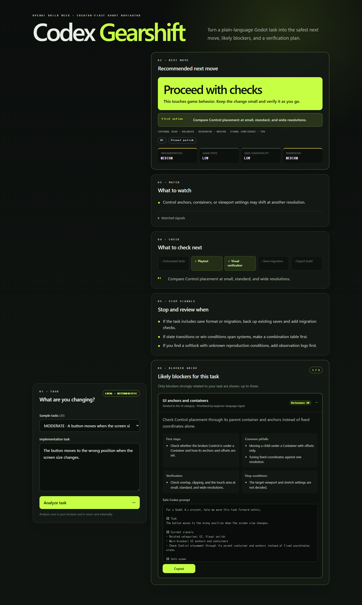
Task: Expand the Matched signals disclosure
Action: click(171, 218)
